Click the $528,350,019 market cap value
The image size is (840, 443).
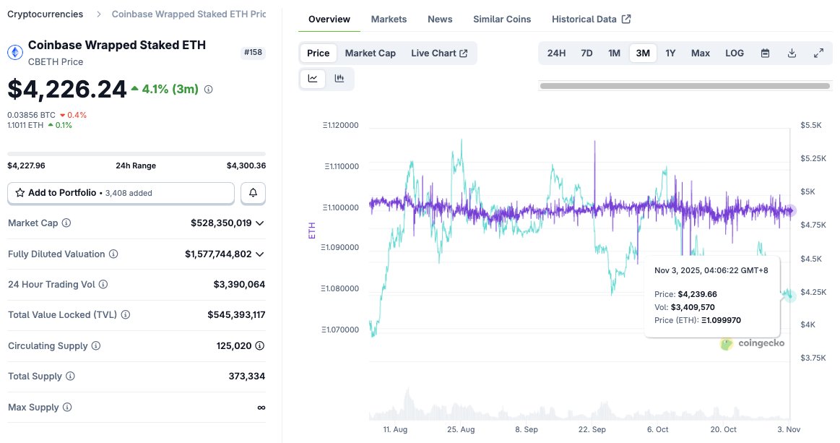click(221, 223)
